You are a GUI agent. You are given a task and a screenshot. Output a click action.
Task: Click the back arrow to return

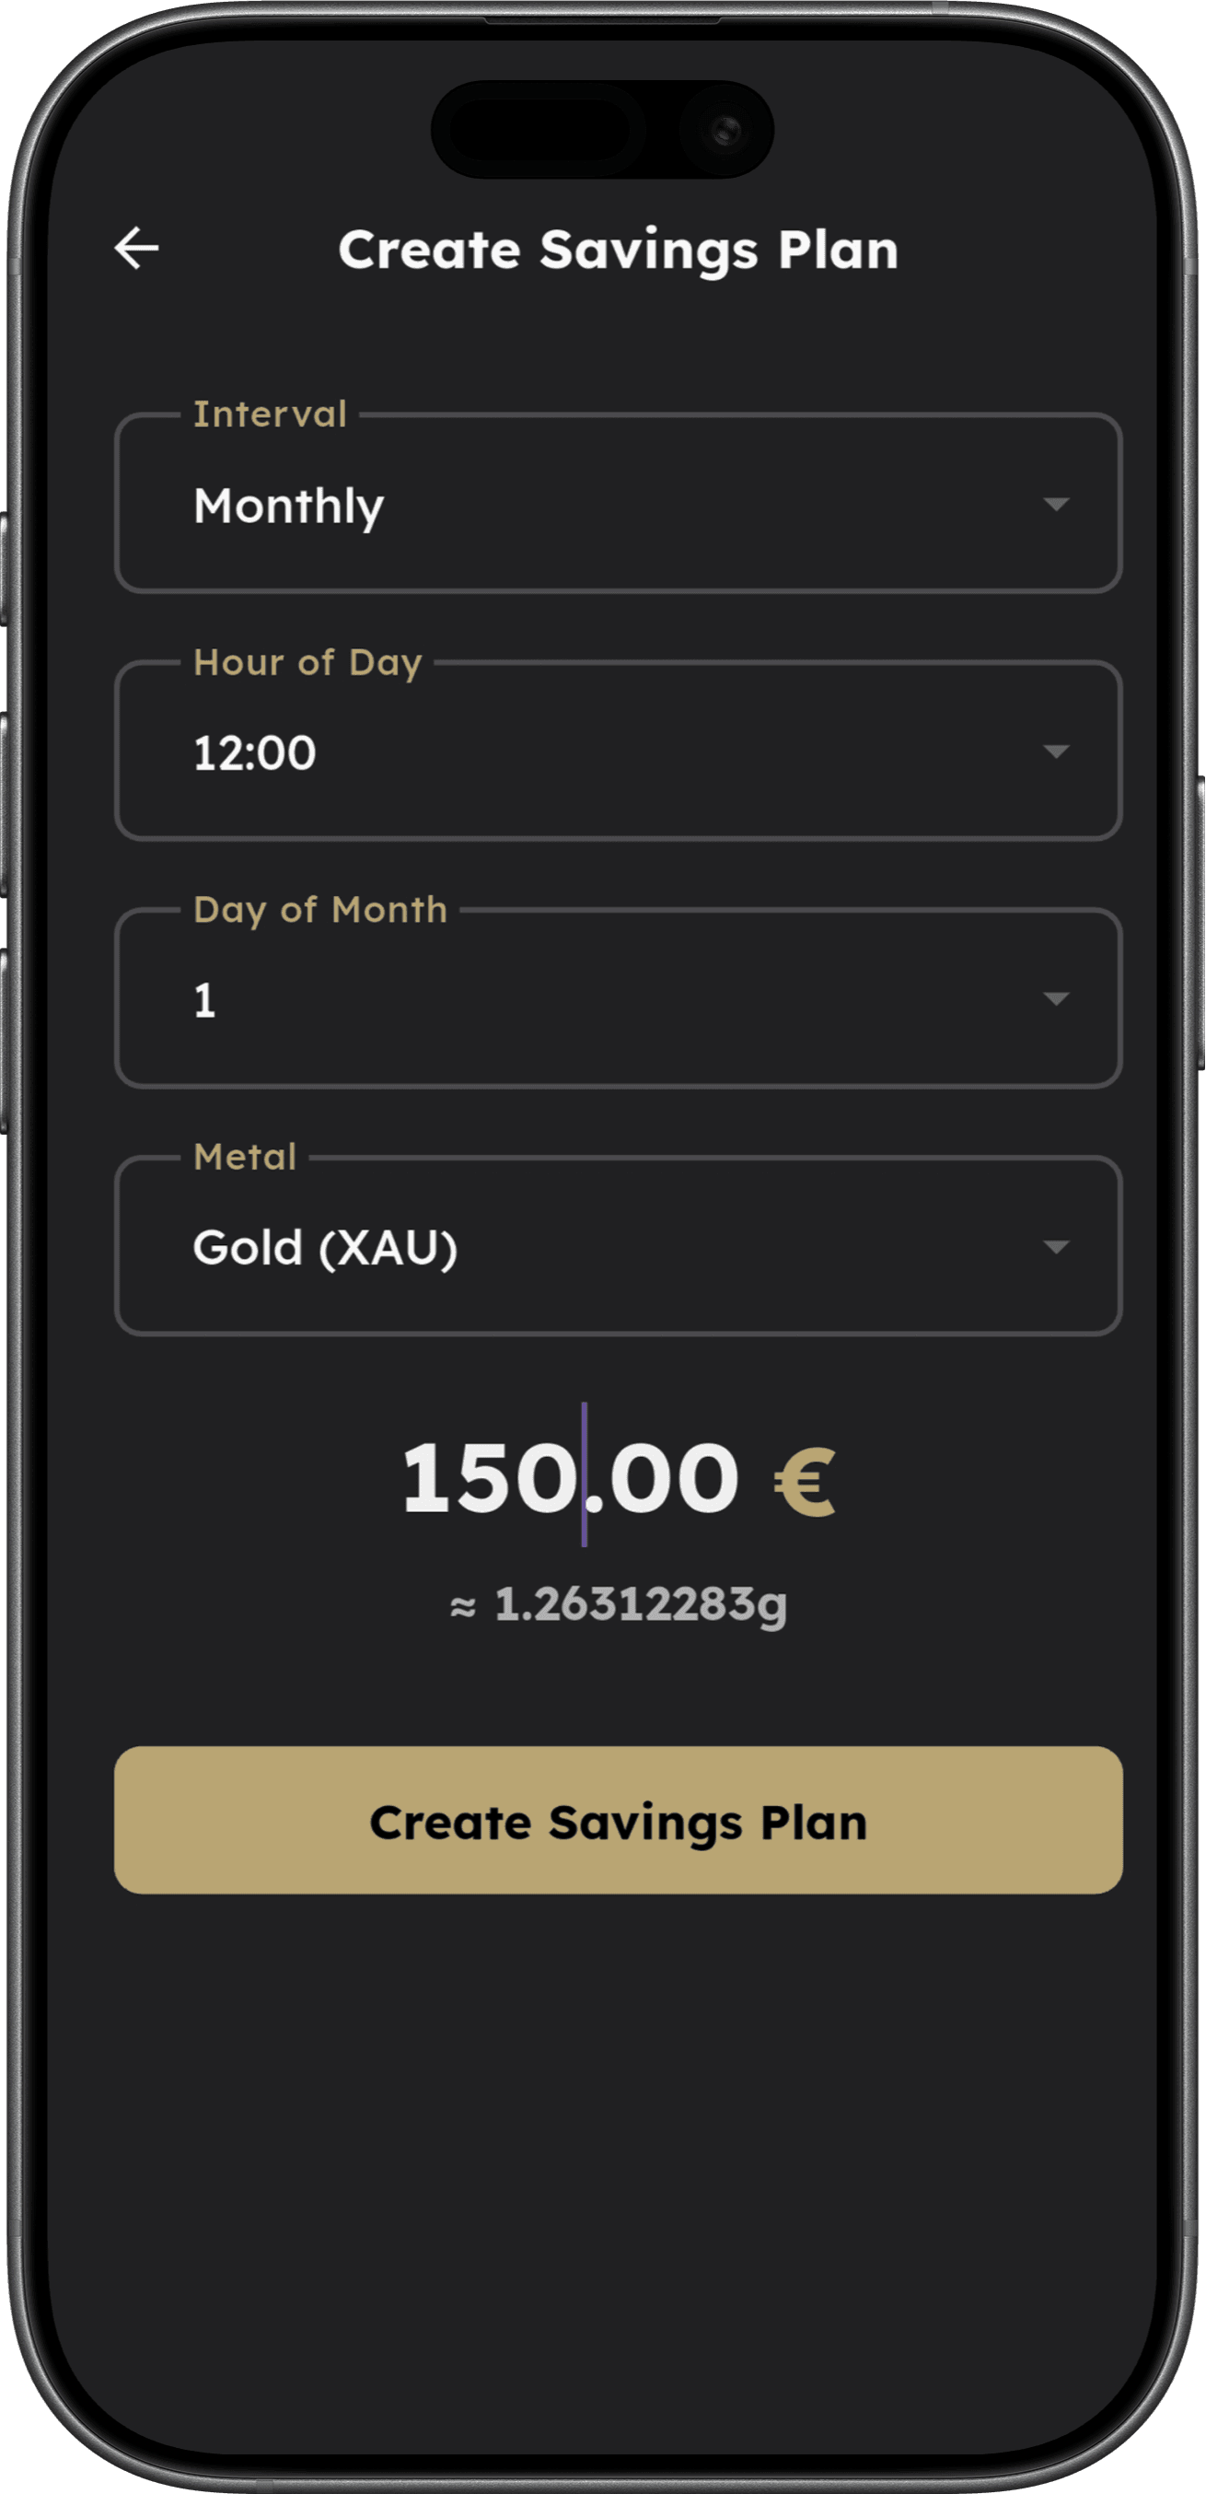pos(136,250)
